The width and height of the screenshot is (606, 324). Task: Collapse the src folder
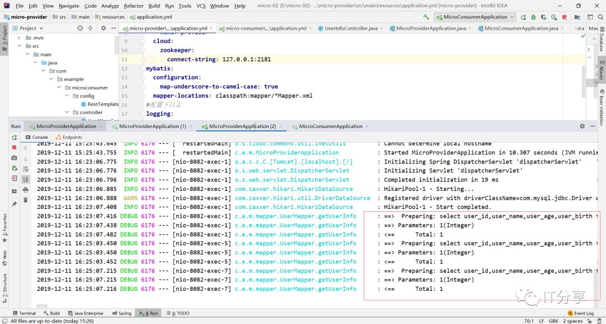pos(19,46)
